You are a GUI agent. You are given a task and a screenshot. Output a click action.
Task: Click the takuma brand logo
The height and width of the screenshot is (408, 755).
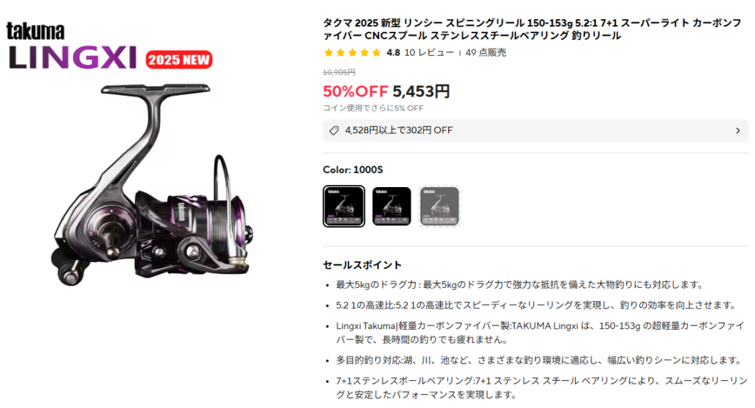[35, 31]
